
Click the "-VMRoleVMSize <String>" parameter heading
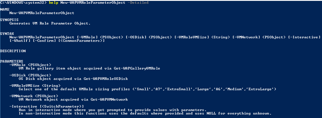tap(35, 86)
